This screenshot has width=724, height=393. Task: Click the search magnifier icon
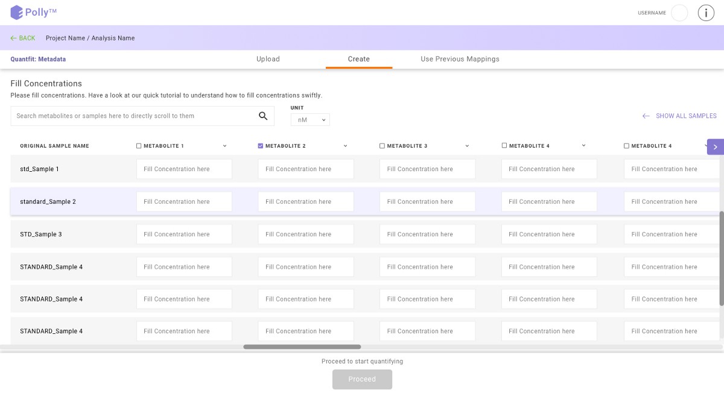tap(262, 116)
